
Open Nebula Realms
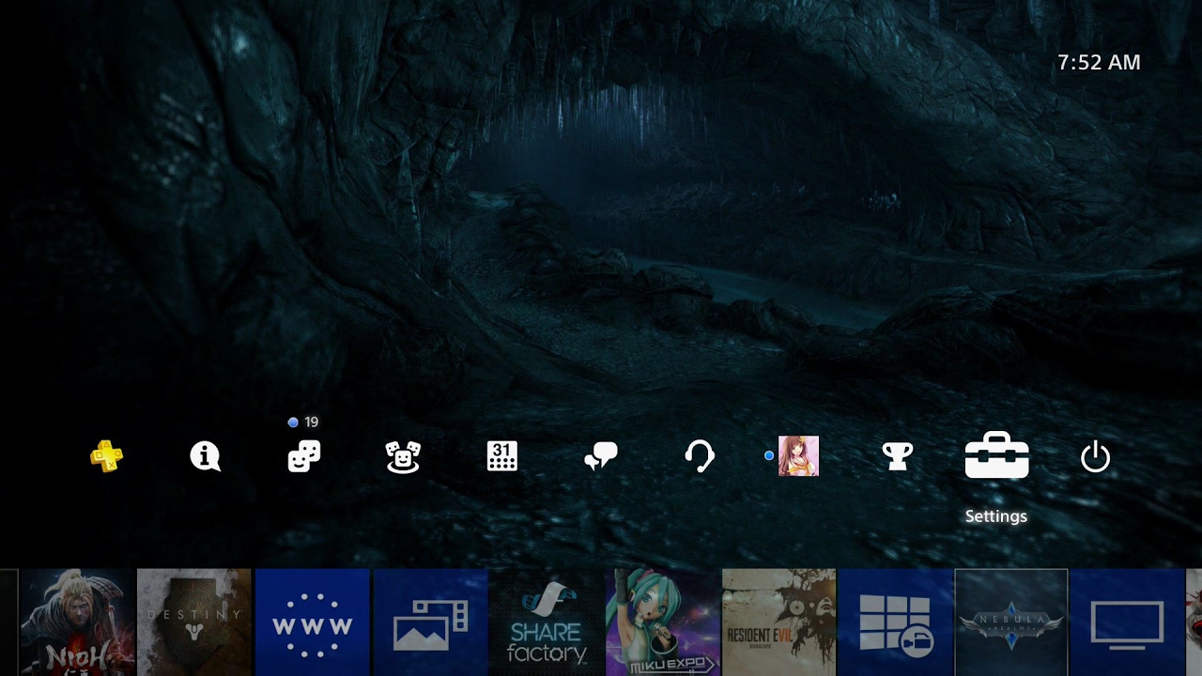coord(1011,620)
